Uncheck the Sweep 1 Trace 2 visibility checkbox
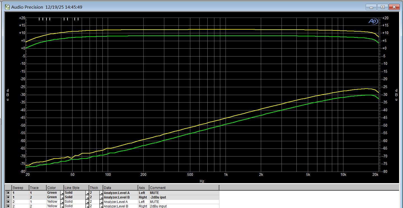403x208 pixels. pos(8,197)
